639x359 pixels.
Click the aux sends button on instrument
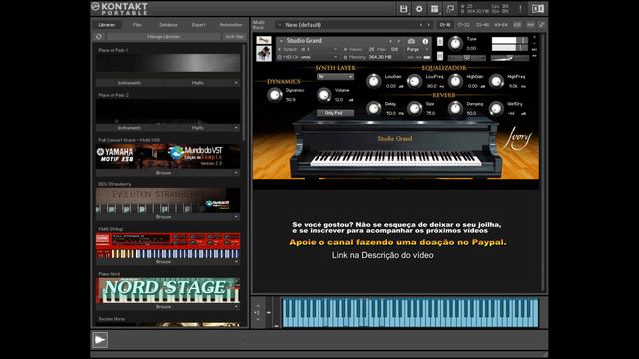(x=534, y=49)
